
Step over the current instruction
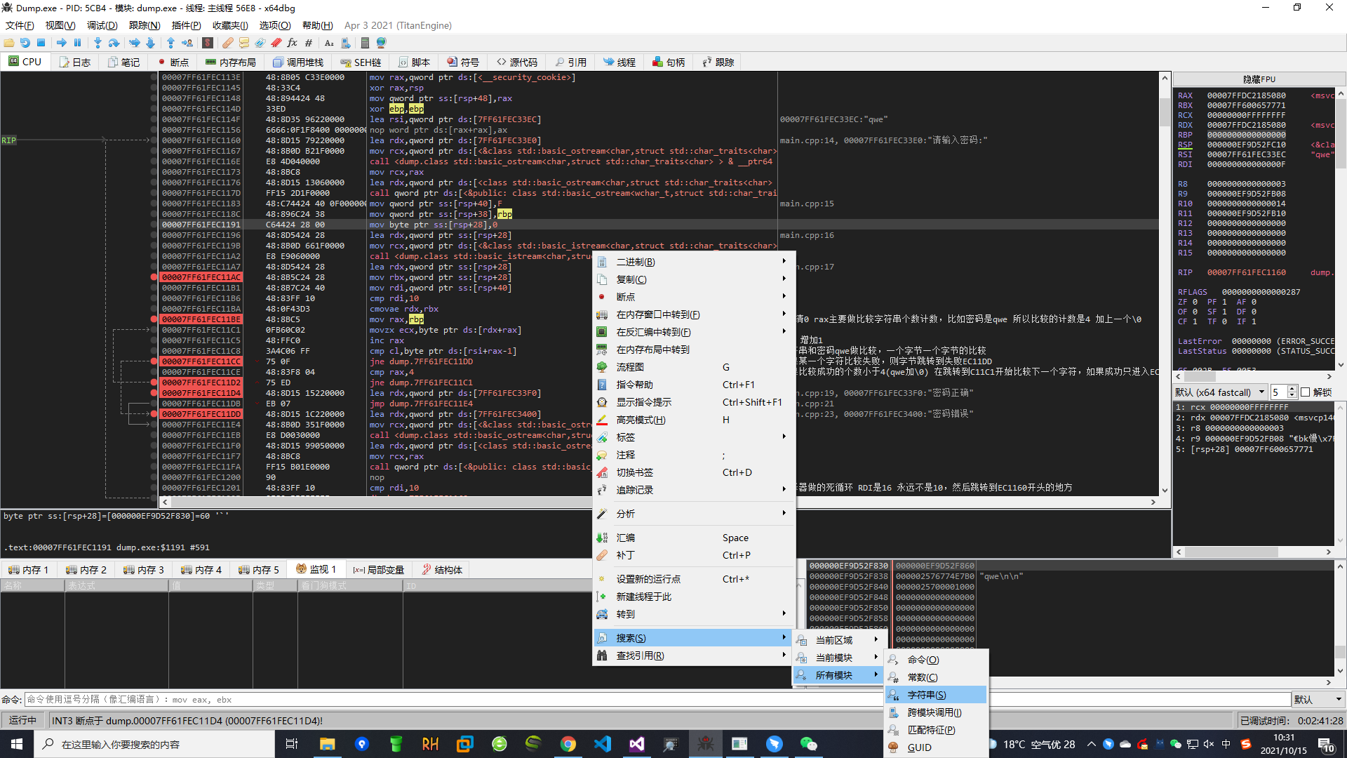[114, 43]
